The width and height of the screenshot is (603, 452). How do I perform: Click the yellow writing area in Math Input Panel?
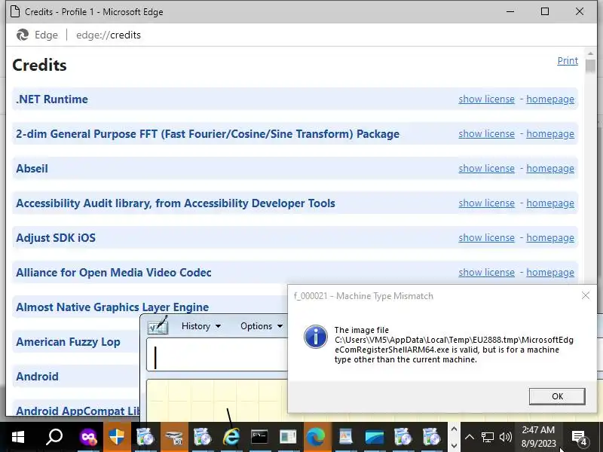coord(217,400)
